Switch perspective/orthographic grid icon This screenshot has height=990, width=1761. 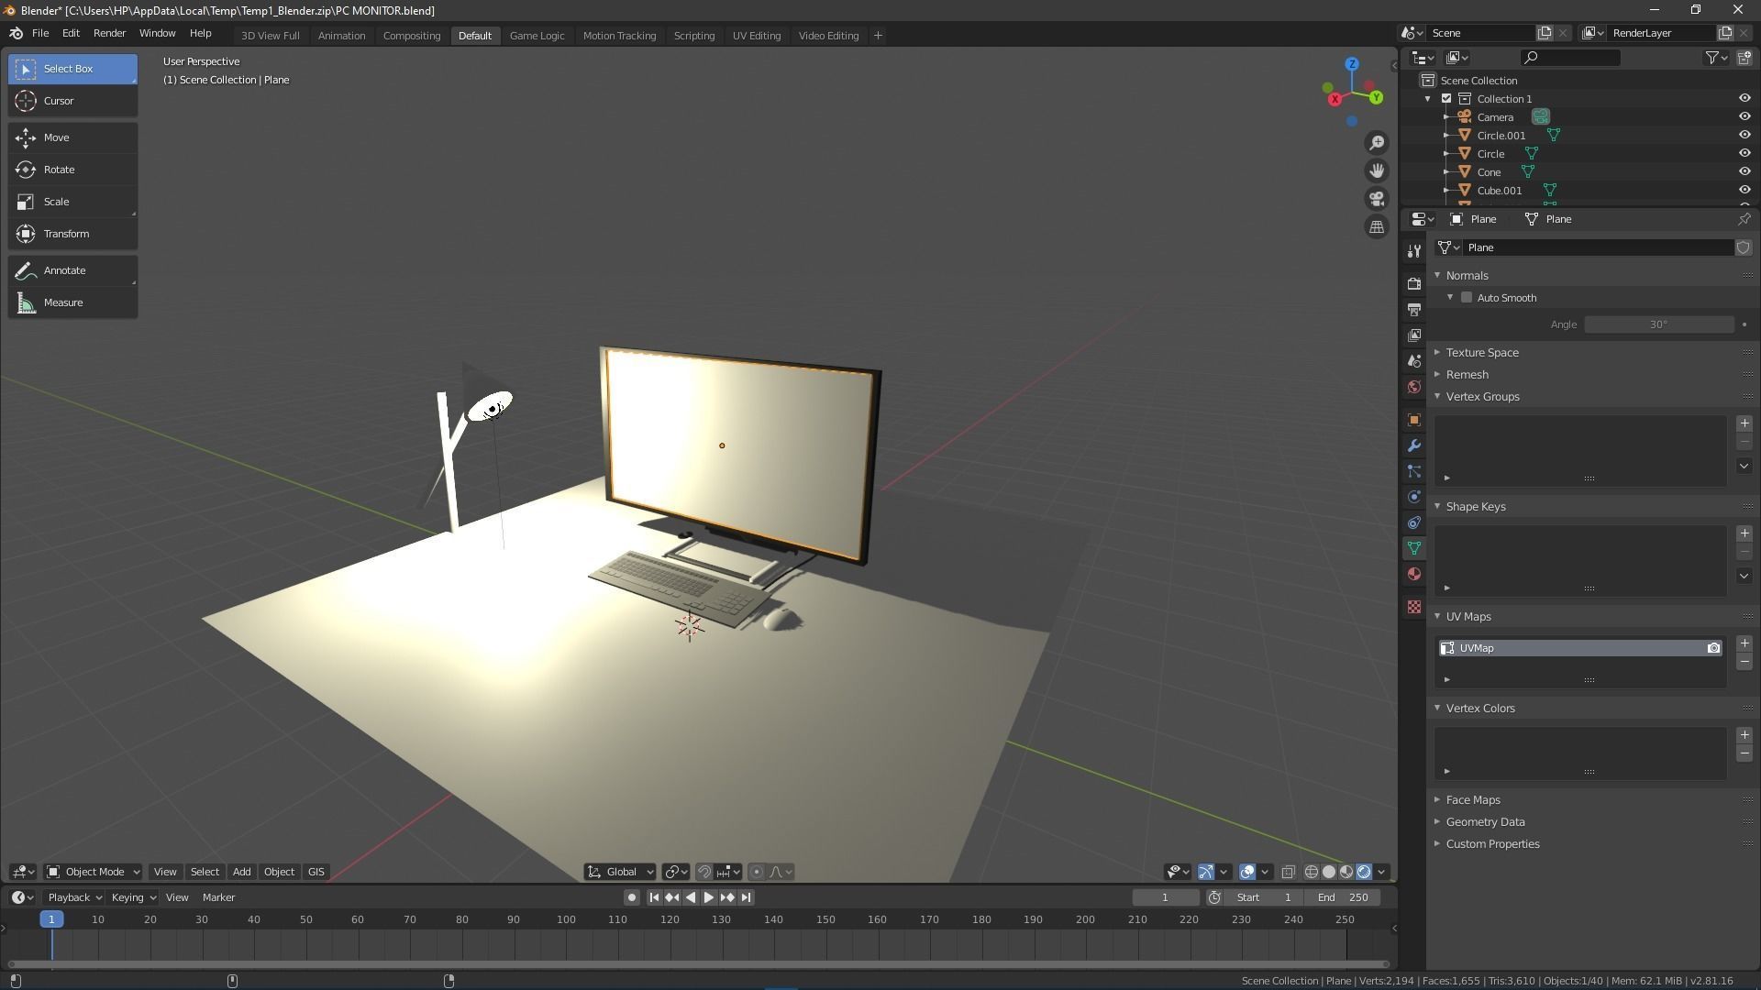click(x=1377, y=227)
